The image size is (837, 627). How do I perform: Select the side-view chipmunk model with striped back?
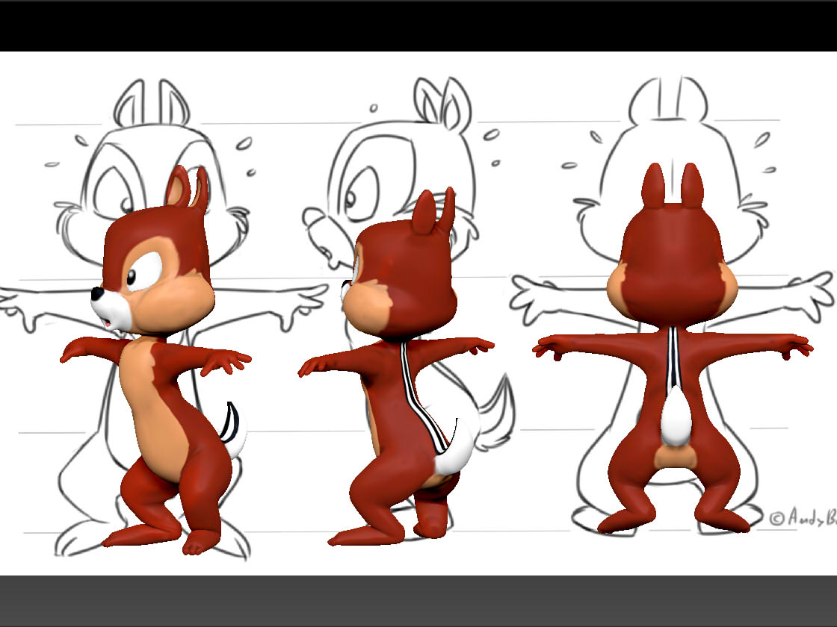(x=398, y=368)
